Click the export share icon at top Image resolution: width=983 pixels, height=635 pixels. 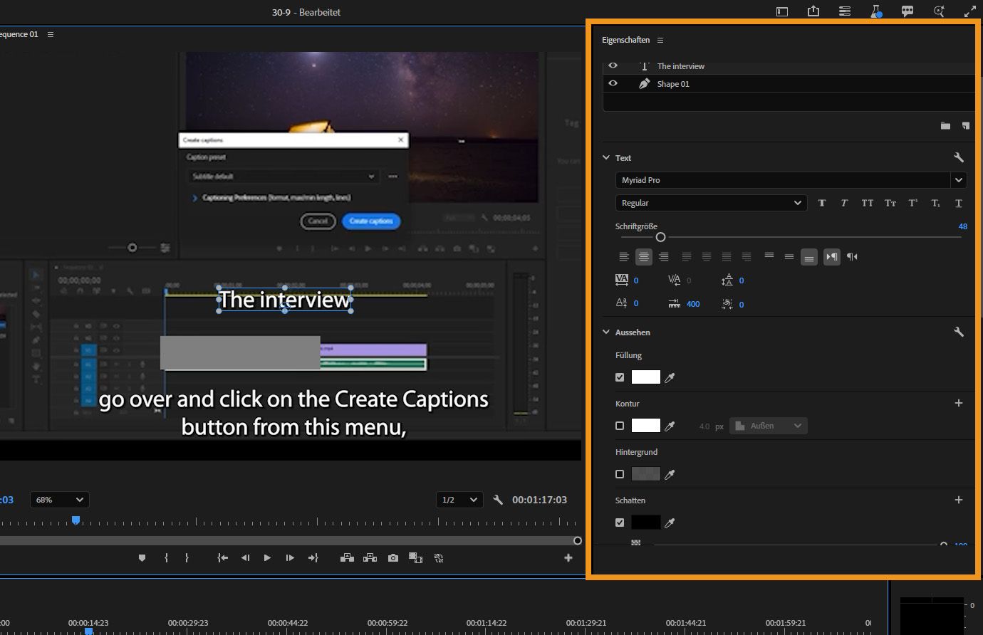pos(813,11)
